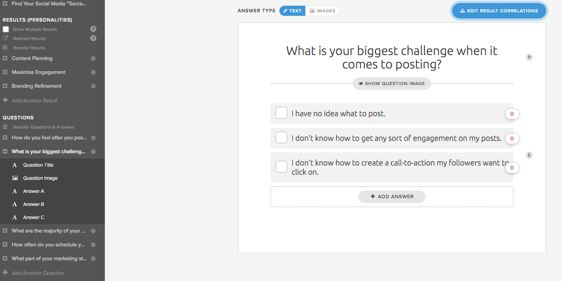Image resolution: width=562 pixels, height=281 pixels.
Task: Click Edit Result Correlations button
Action: (499, 11)
